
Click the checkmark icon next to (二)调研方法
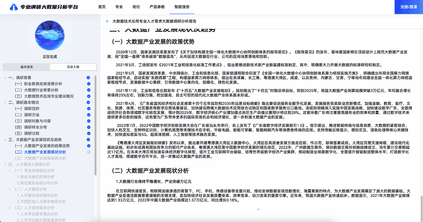coord(88,115)
